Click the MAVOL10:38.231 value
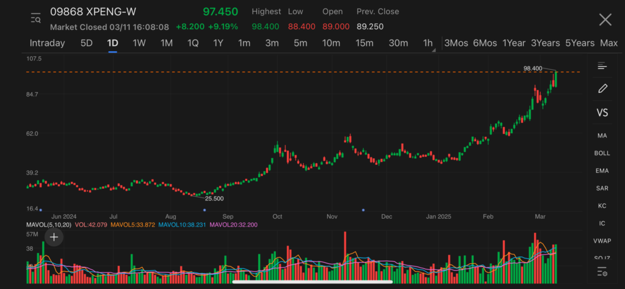Screen dimensions: 625x289 (x=182, y=225)
